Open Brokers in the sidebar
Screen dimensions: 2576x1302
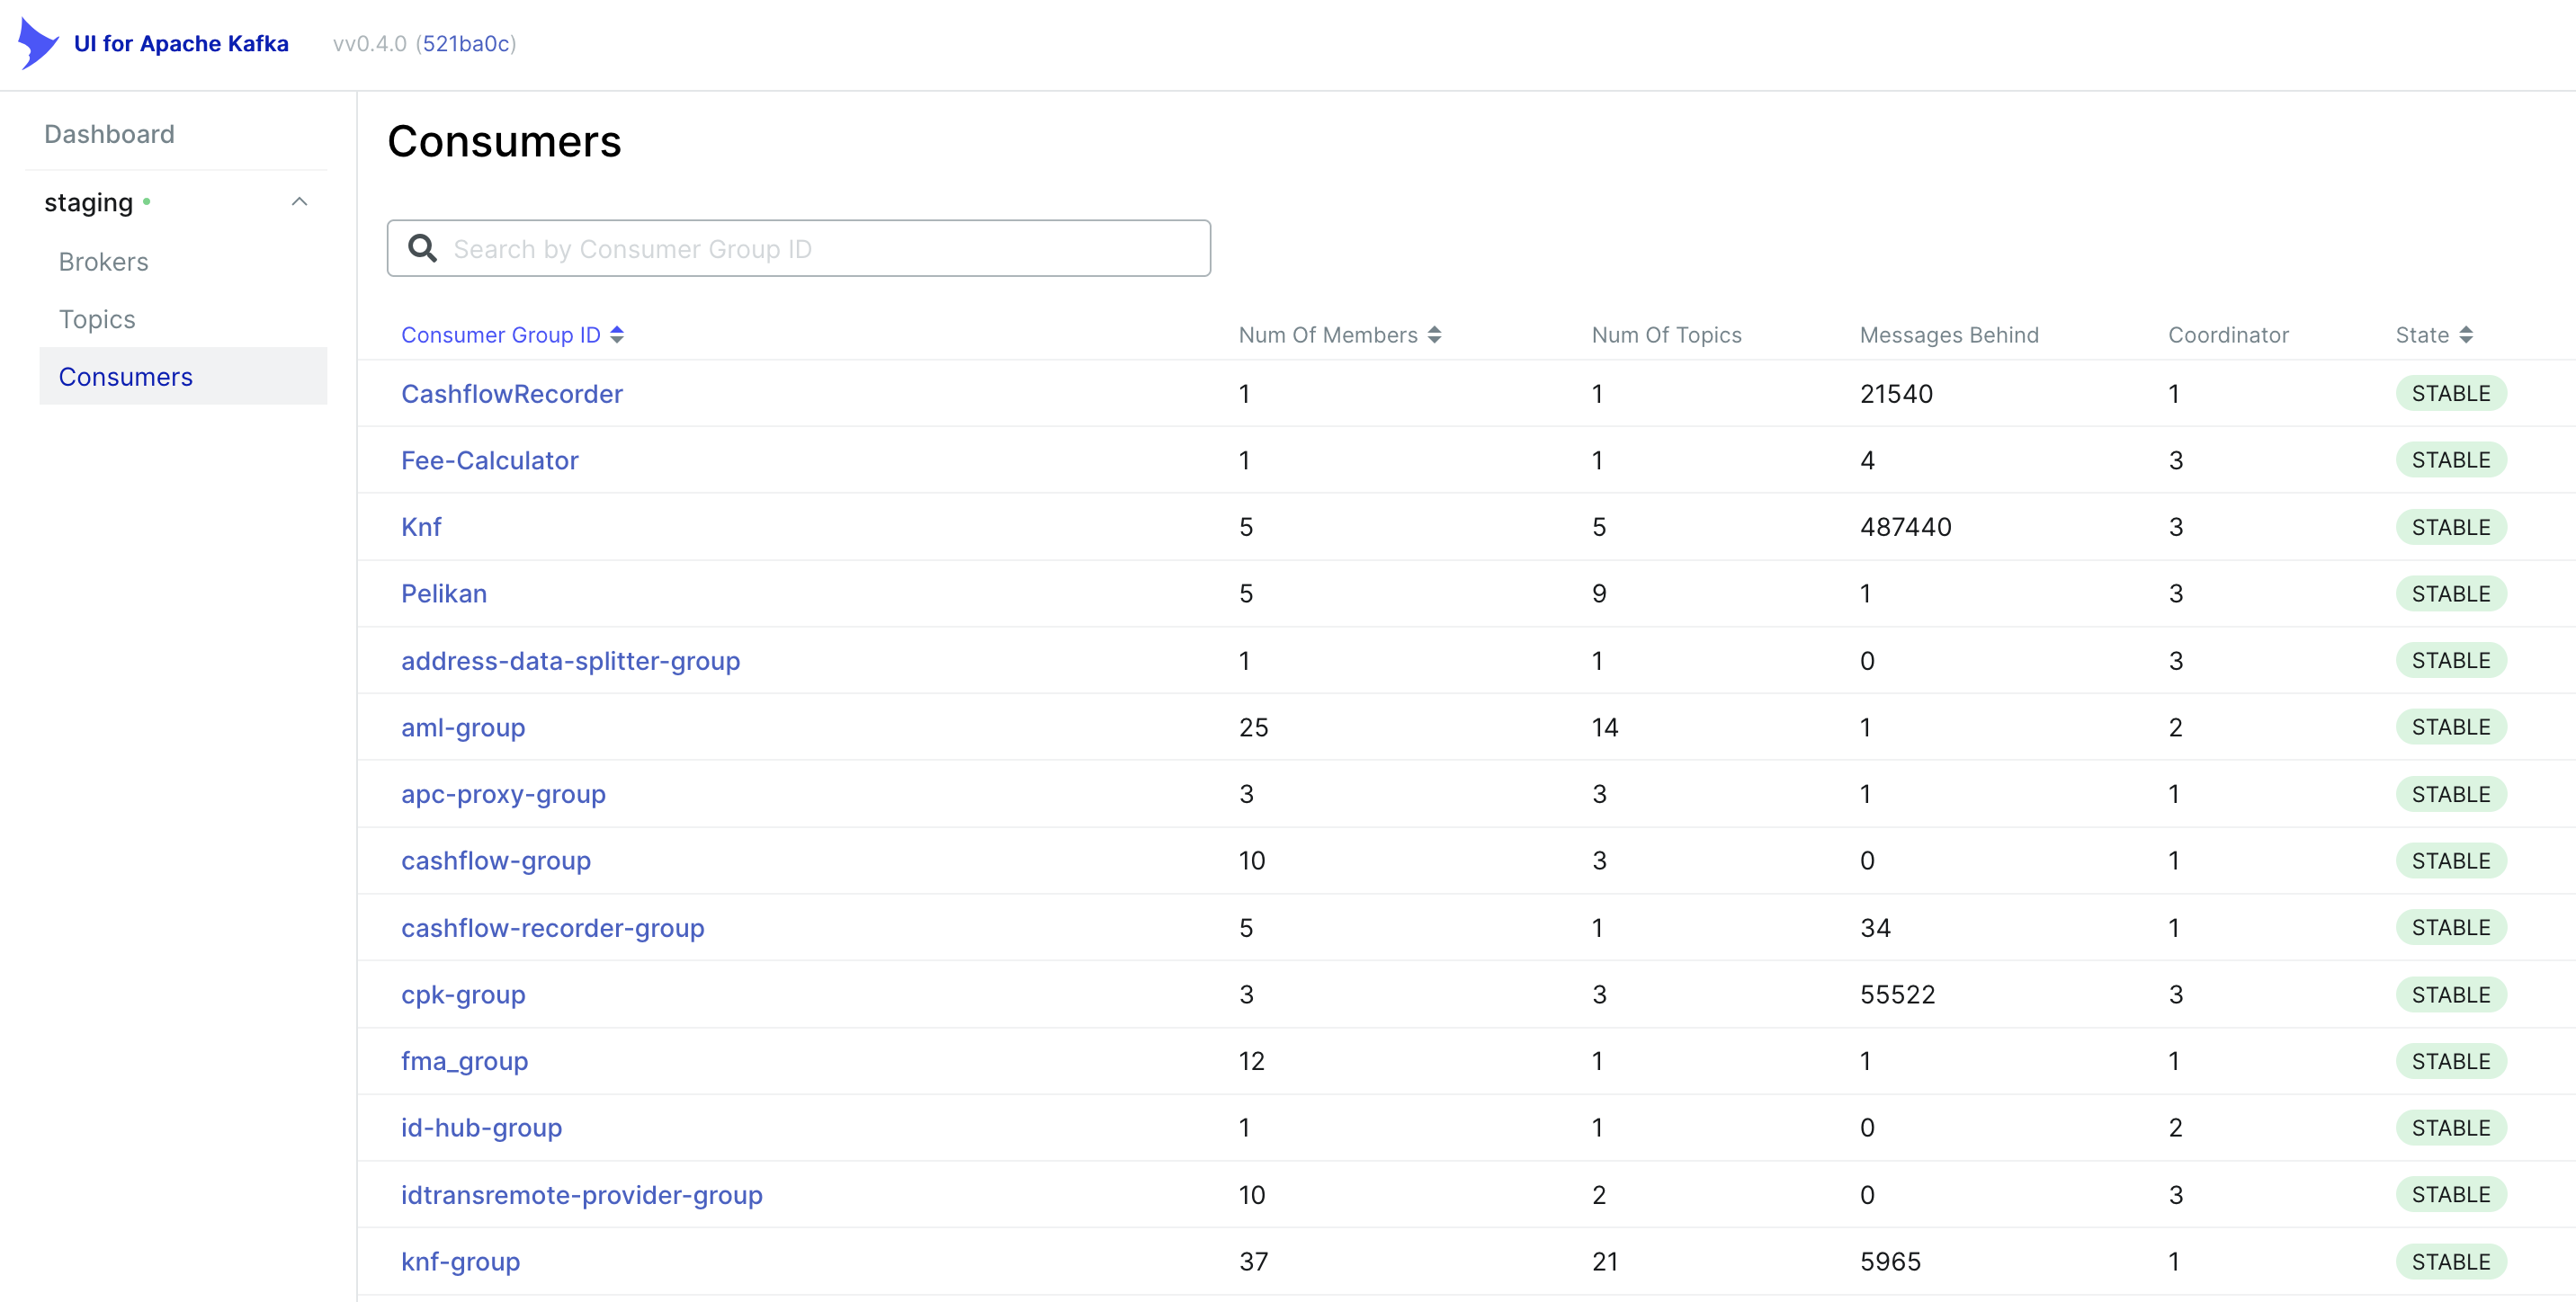[103, 262]
